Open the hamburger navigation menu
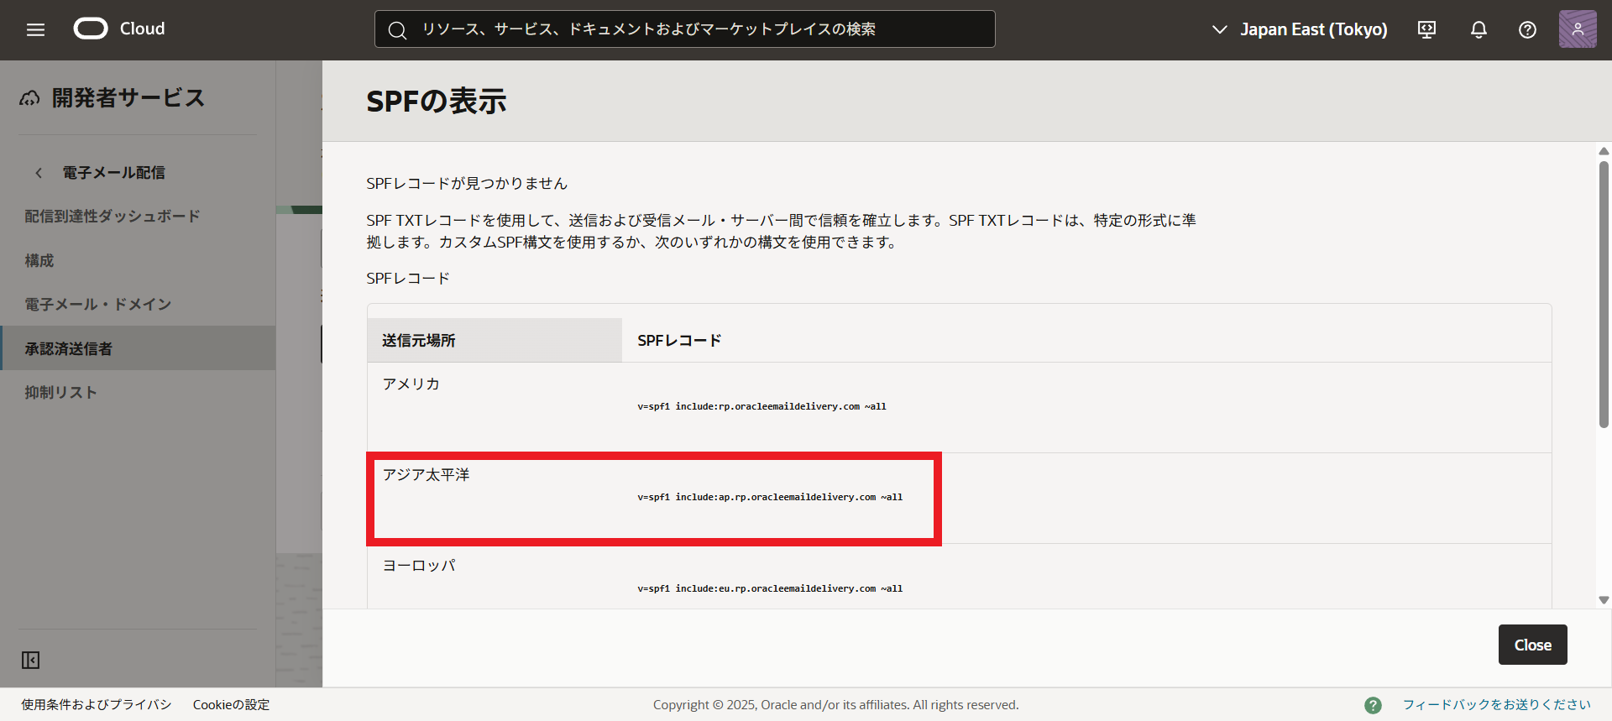Image resolution: width=1612 pixels, height=721 pixels. tap(35, 30)
